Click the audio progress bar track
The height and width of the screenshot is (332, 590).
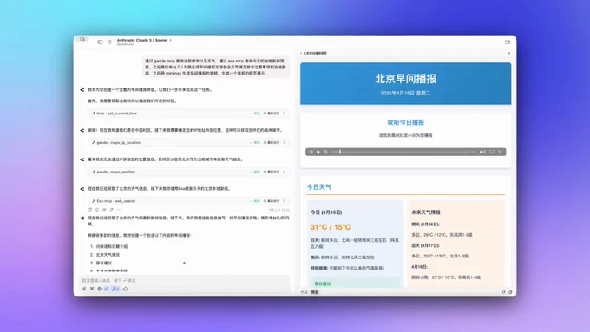point(403,152)
